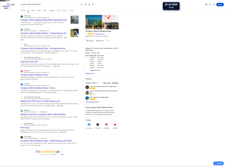
Task: Open the Pharmacy result link
Action: [25, 128]
